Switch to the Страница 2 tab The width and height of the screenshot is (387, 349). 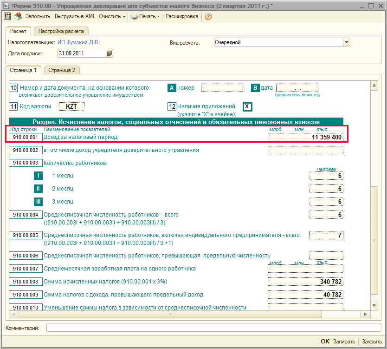click(61, 70)
